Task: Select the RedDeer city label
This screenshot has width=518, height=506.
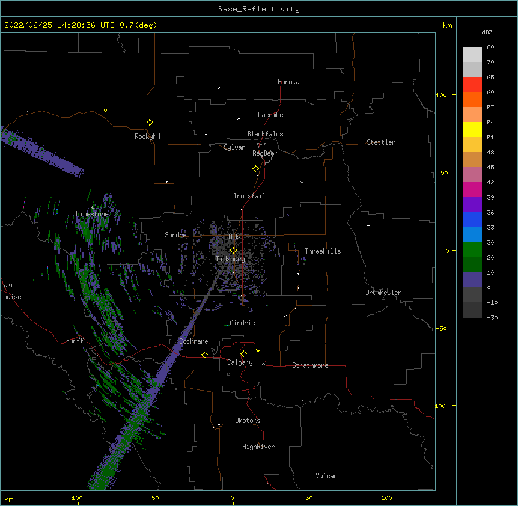Action: click(x=264, y=153)
